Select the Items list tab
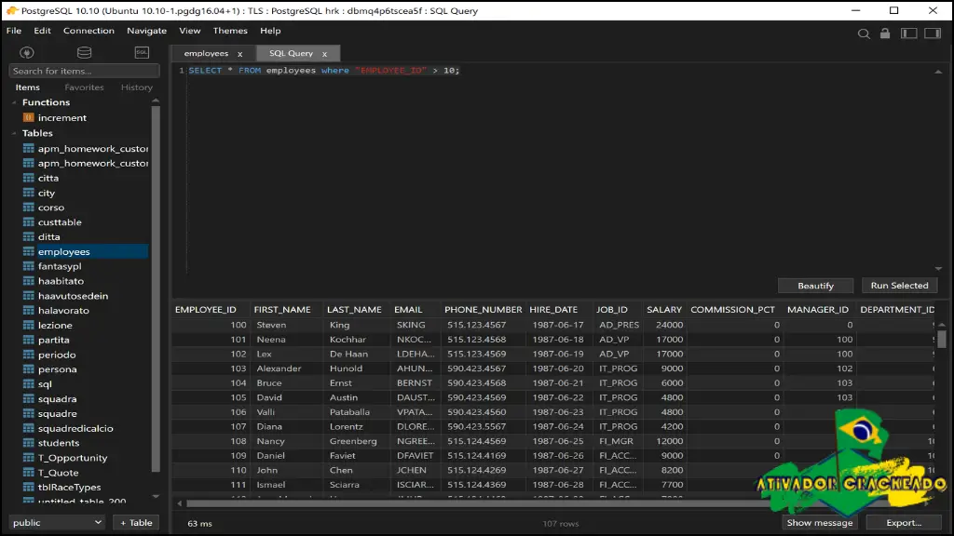This screenshot has height=536, width=954. [27, 87]
